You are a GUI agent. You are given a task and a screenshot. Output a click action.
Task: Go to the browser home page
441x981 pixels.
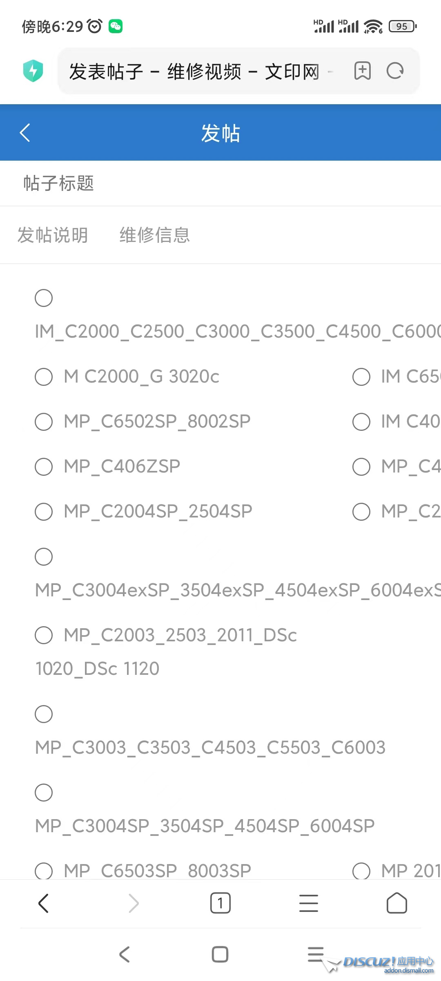point(396,903)
